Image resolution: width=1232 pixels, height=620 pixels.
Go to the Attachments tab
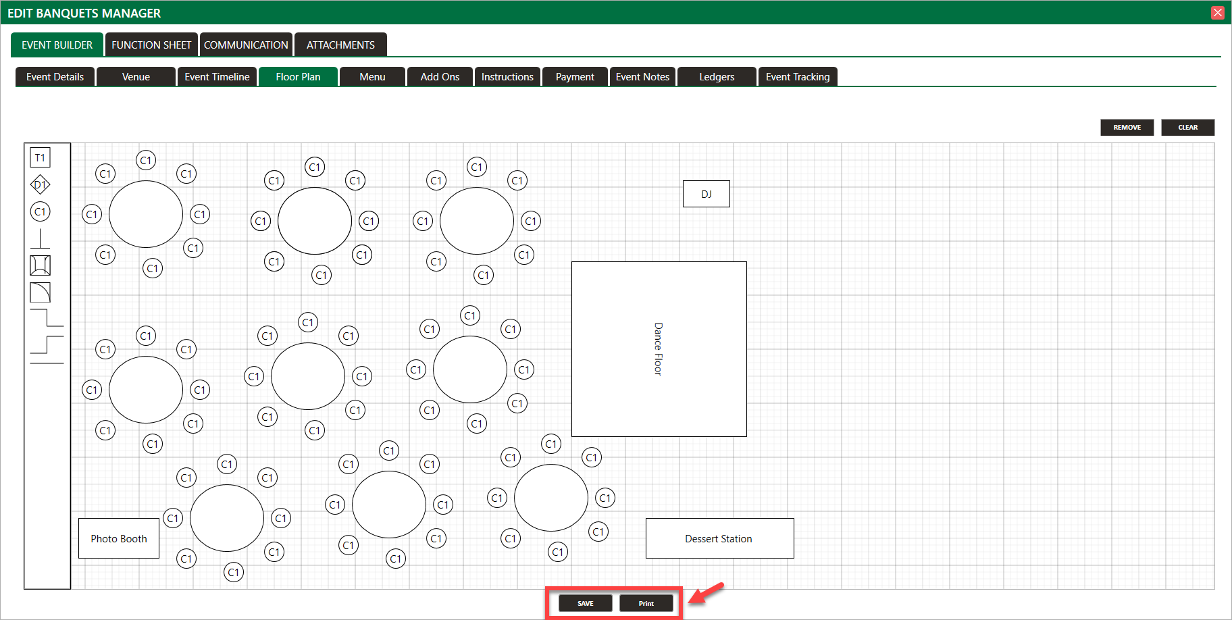(x=340, y=45)
